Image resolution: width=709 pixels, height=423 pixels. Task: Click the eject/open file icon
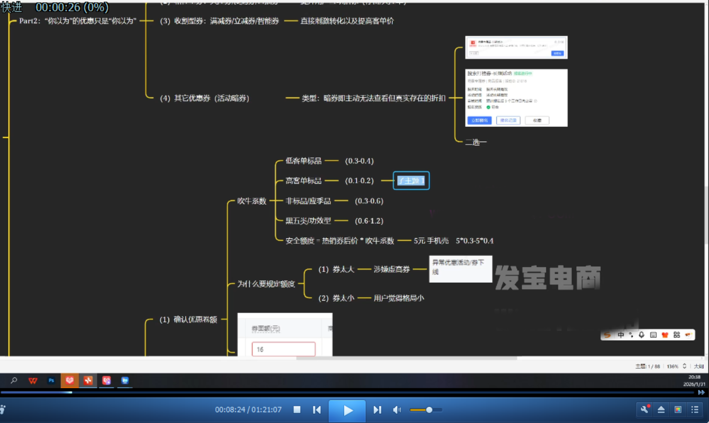(x=661, y=410)
